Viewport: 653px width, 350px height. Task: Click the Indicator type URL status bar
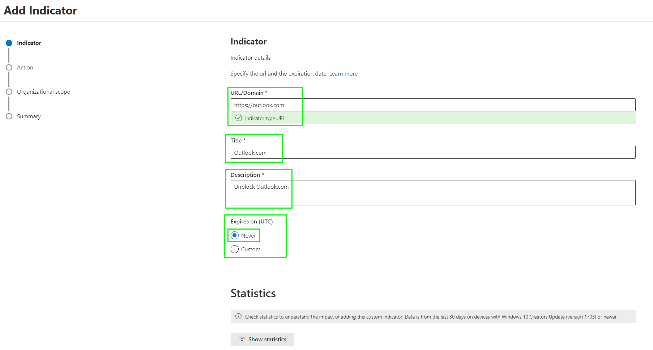[x=432, y=118]
